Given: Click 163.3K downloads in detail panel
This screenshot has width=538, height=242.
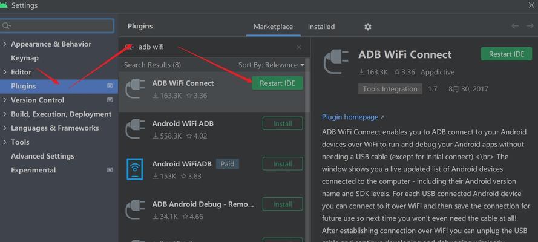Looking at the screenshot, I should [373, 73].
